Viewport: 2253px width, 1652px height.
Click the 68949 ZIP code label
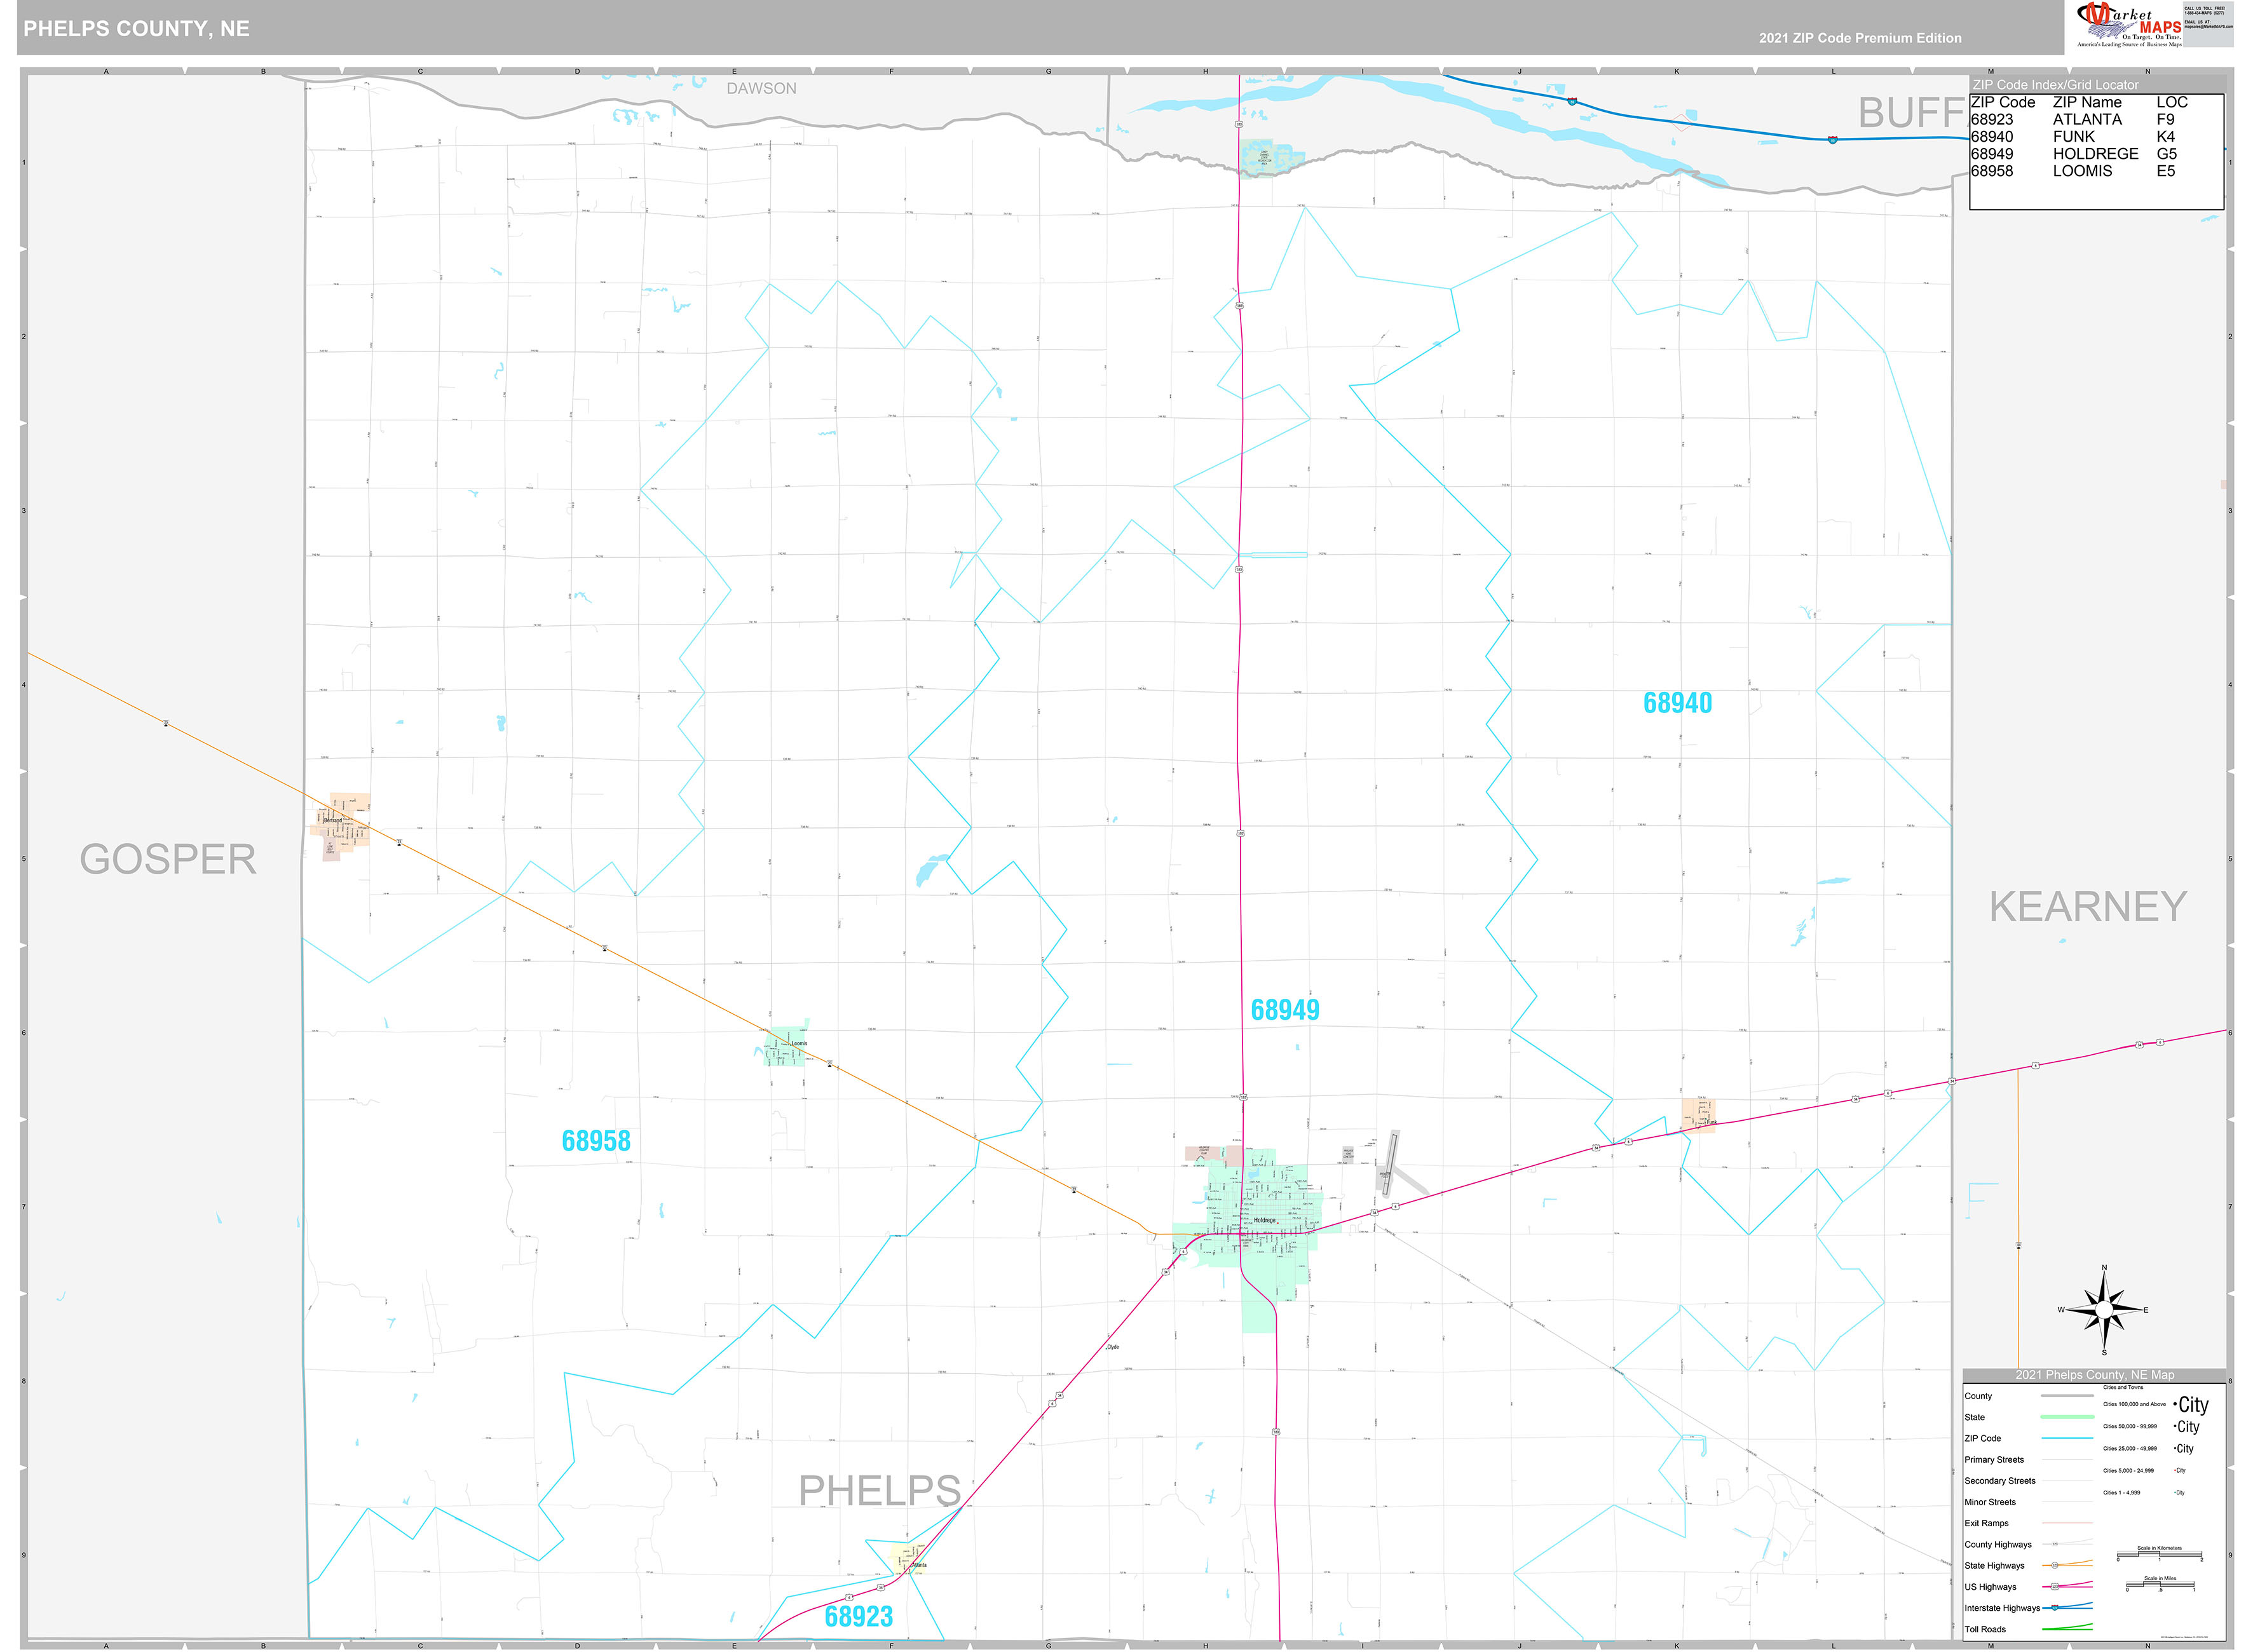tap(1284, 1010)
